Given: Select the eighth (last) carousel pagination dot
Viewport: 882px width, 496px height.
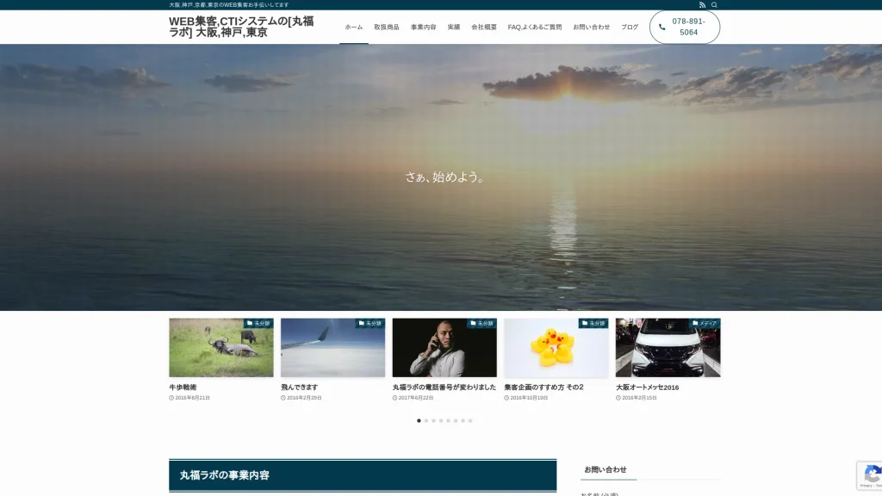Looking at the screenshot, I should 470,420.
